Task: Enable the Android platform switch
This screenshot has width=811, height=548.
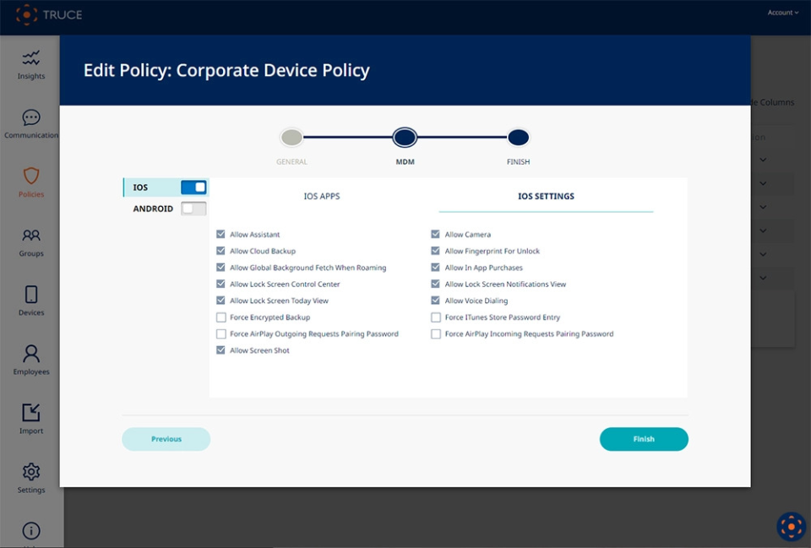Action: click(193, 209)
